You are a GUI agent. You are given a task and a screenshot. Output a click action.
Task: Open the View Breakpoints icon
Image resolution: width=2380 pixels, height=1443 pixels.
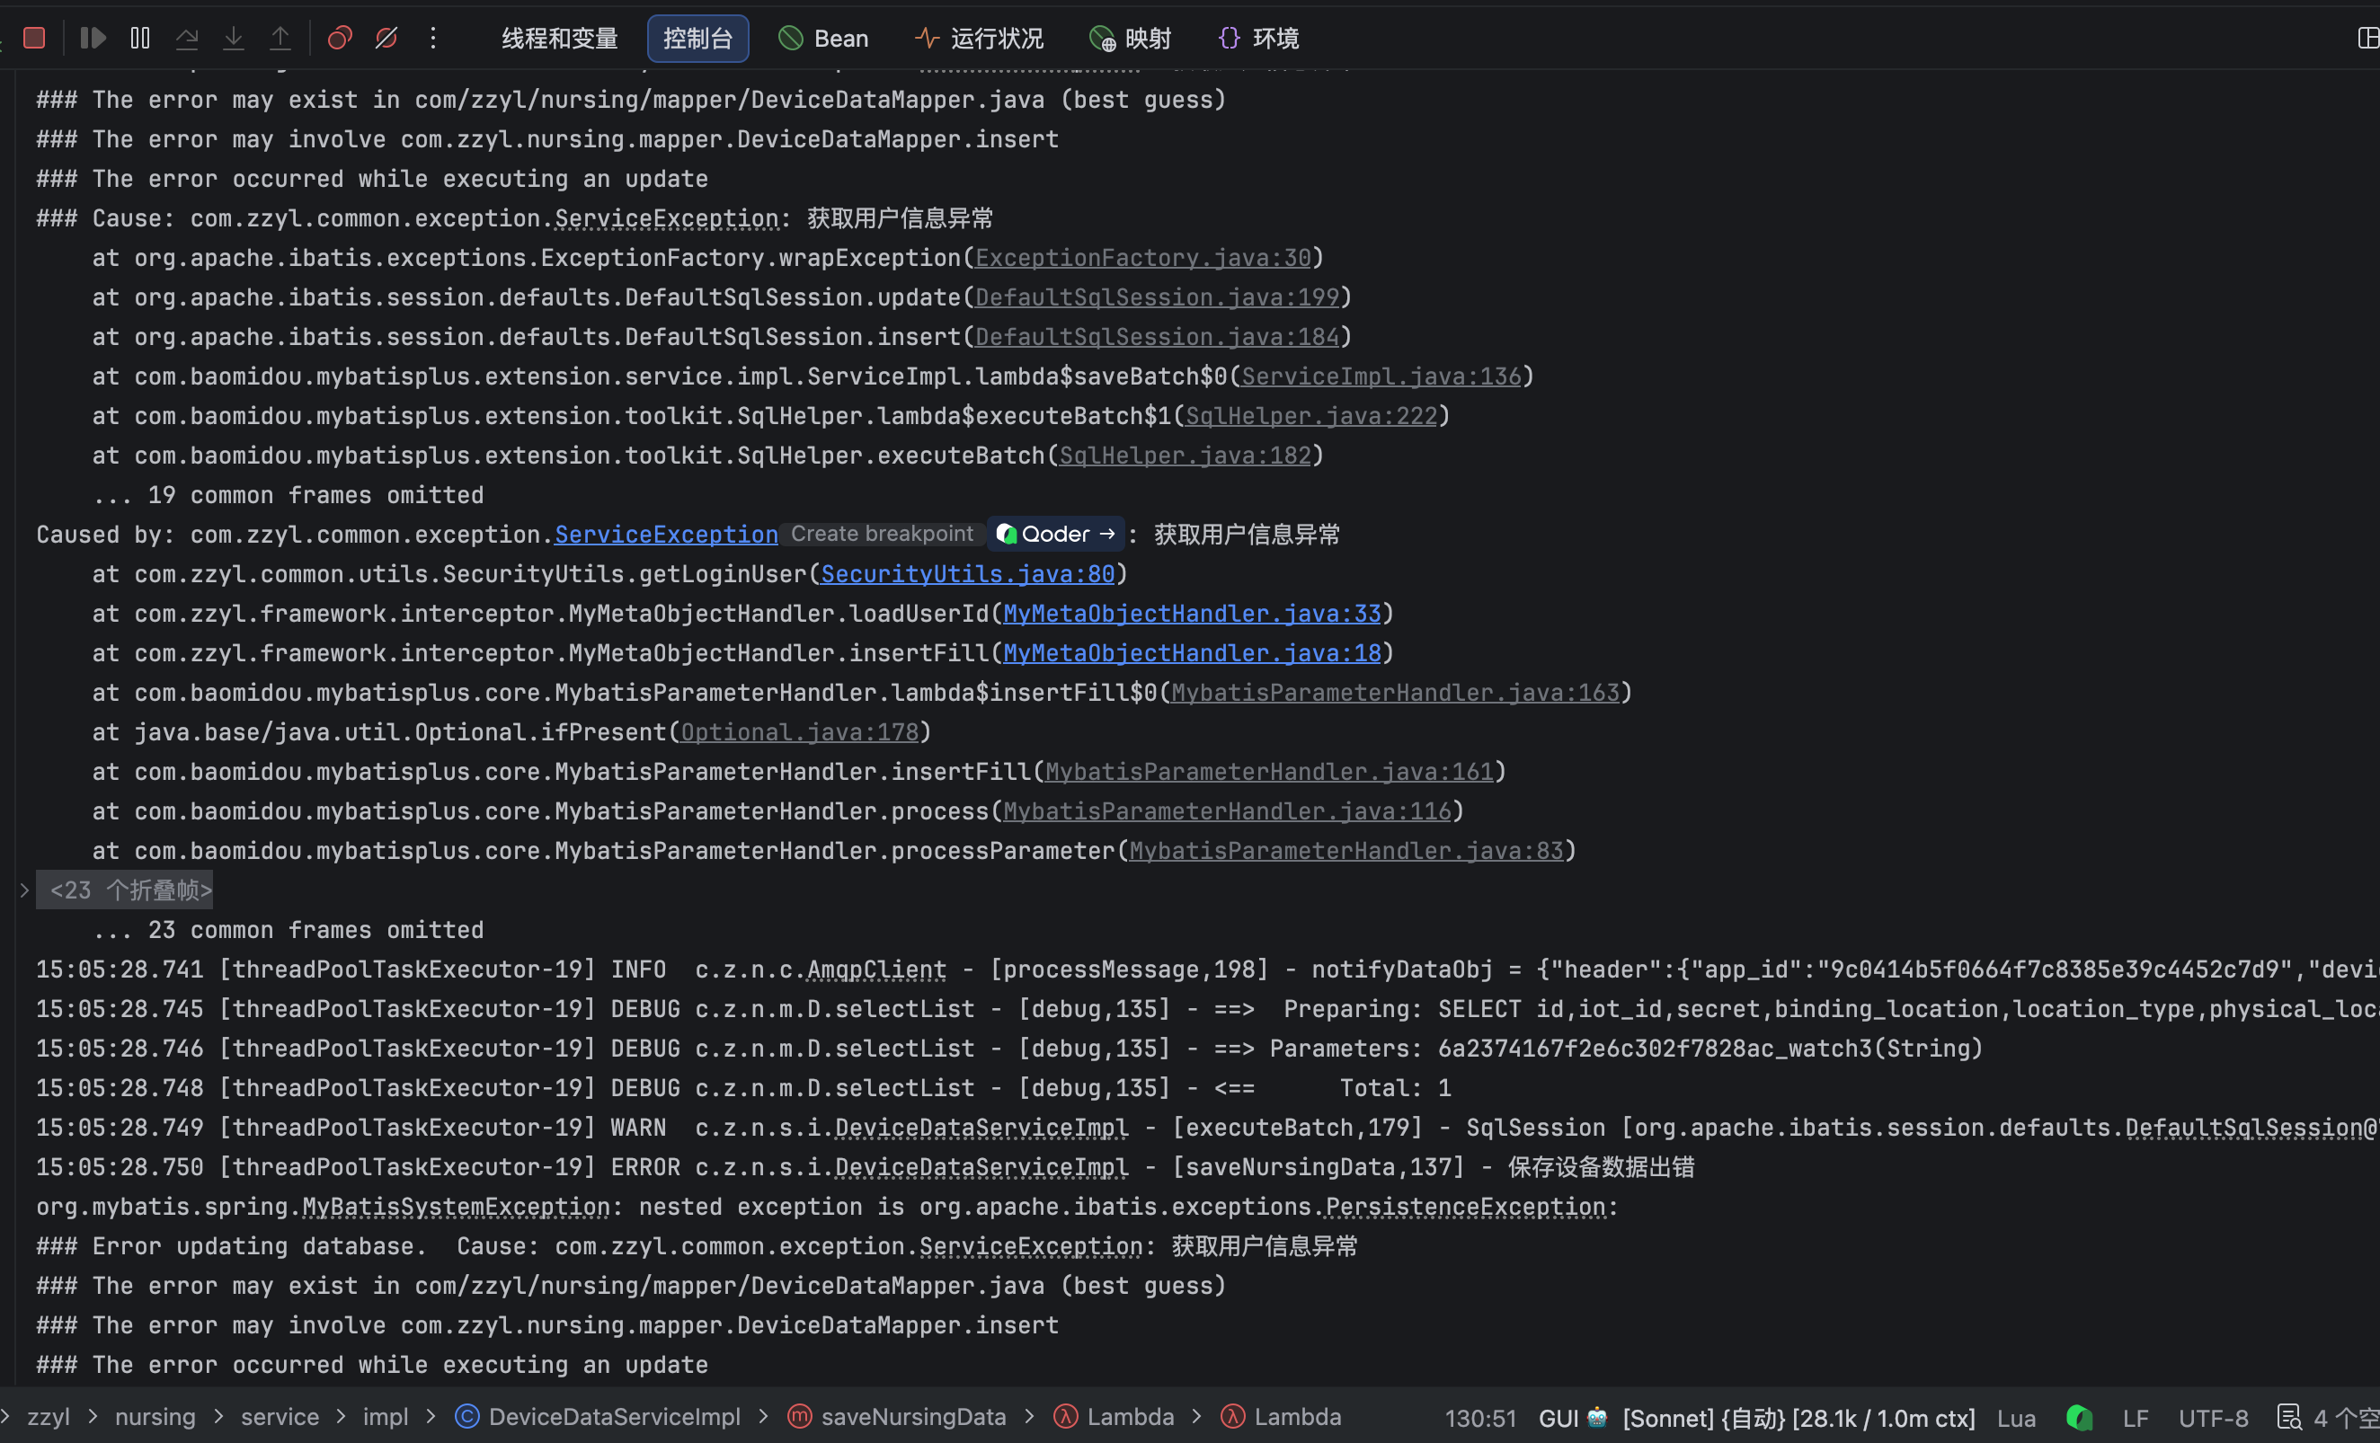click(339, 38)
